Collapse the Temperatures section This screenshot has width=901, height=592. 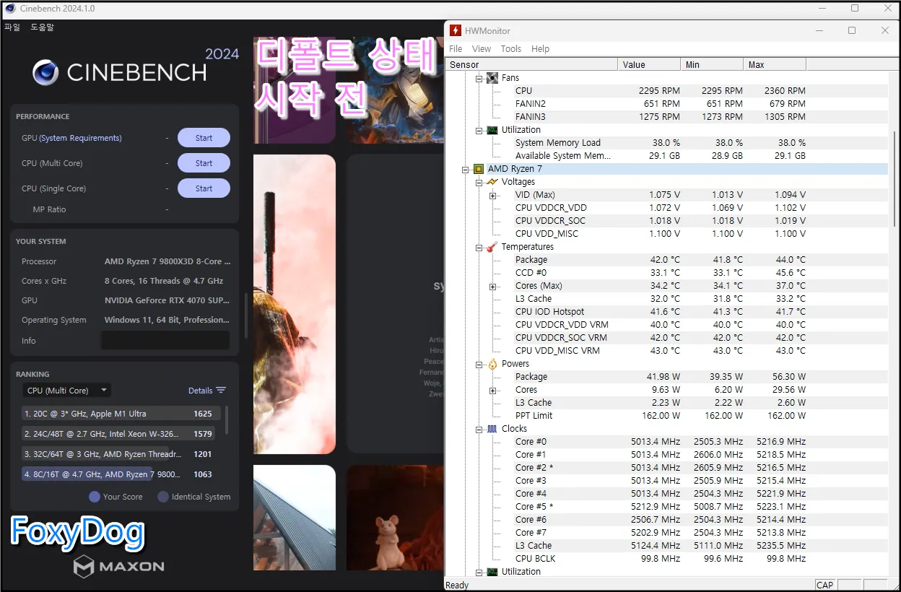pyautogui.click(x=479, y=247)
